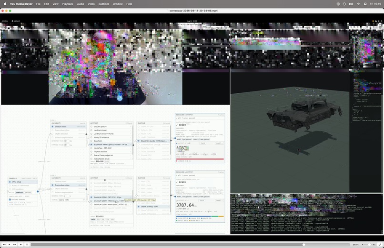
Task: Click the leftmost circular menu bar status icon
Action: click(338, 4)
